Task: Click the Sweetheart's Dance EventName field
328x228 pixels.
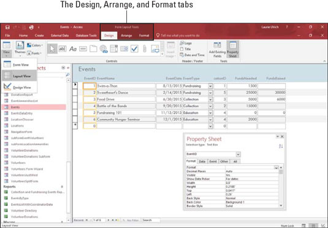Action: (x=126, y=93)
